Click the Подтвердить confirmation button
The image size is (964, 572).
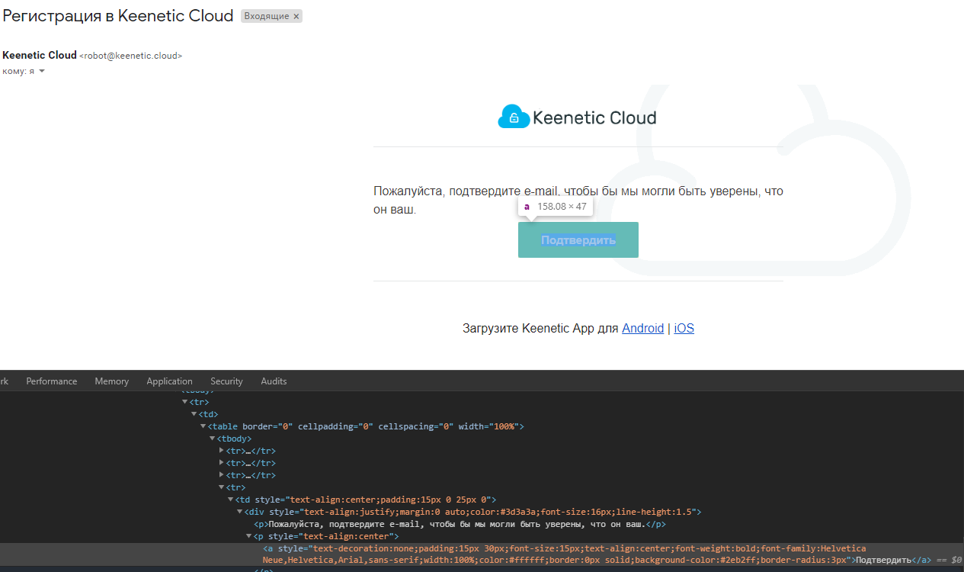[x=578, y=240]
